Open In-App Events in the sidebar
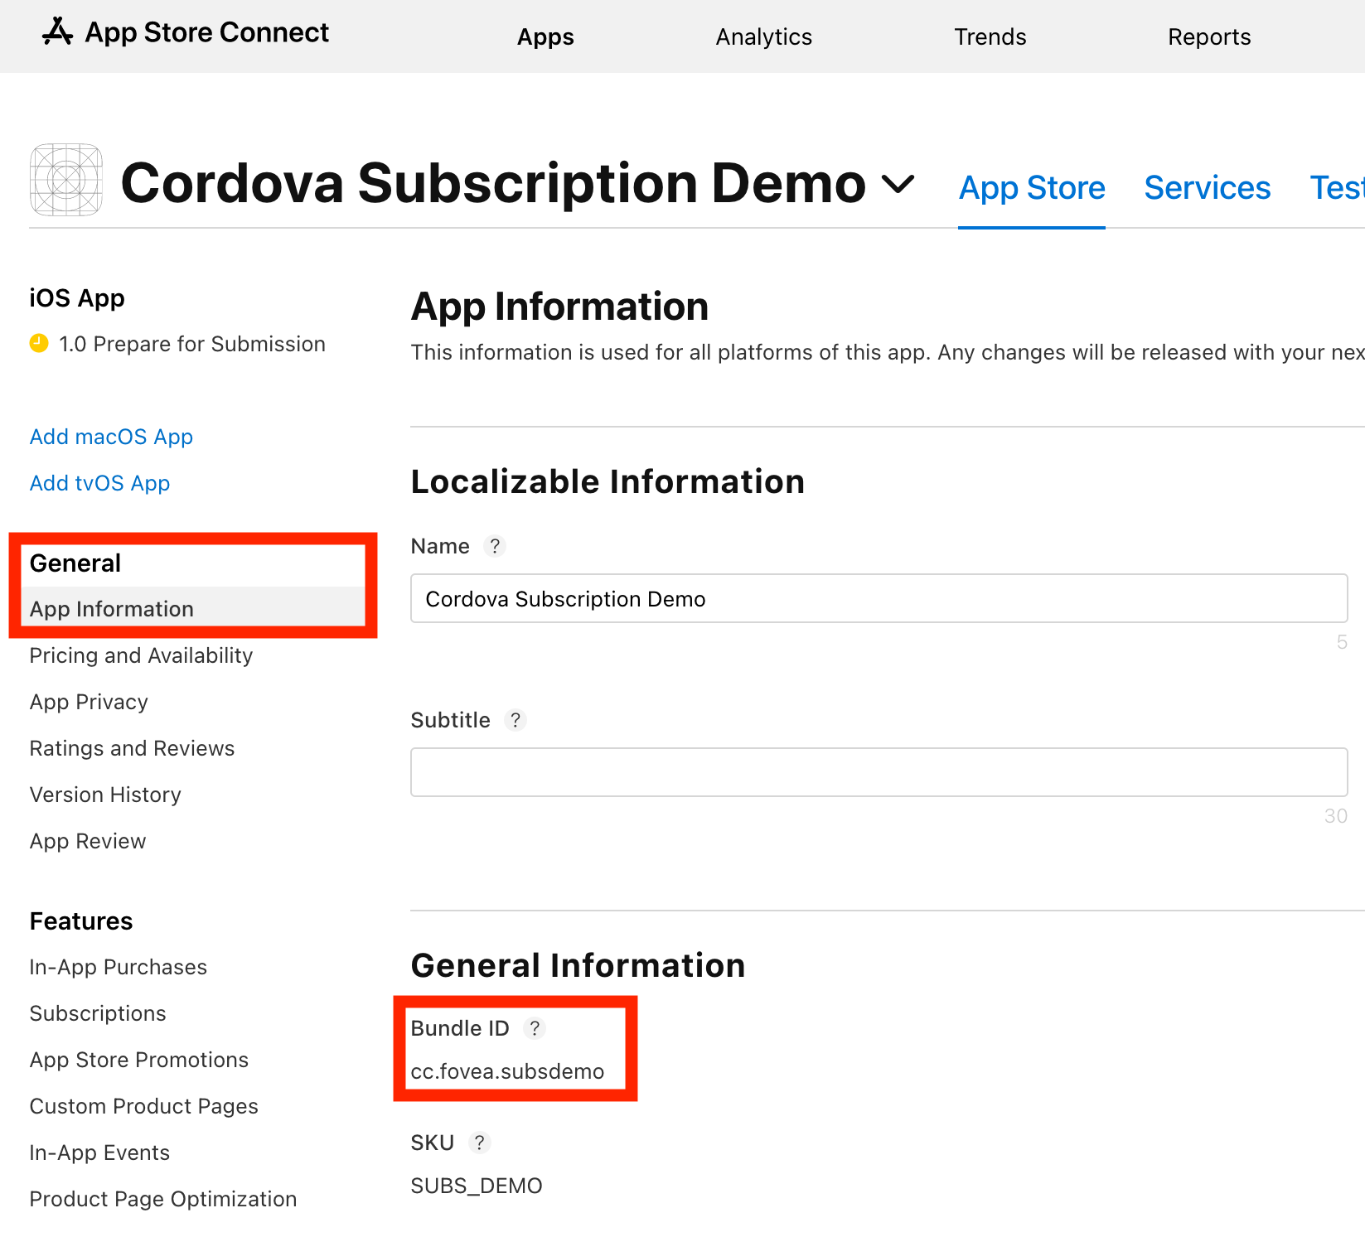 click(x=99, y=1152)
